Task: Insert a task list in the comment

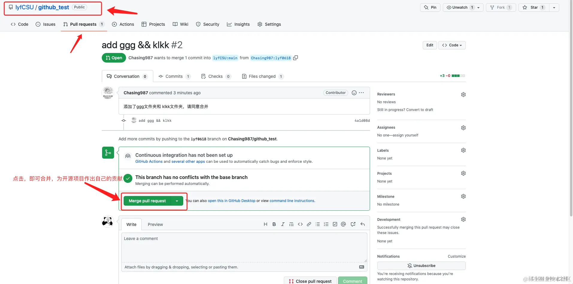Action: (x=335, y=224)
